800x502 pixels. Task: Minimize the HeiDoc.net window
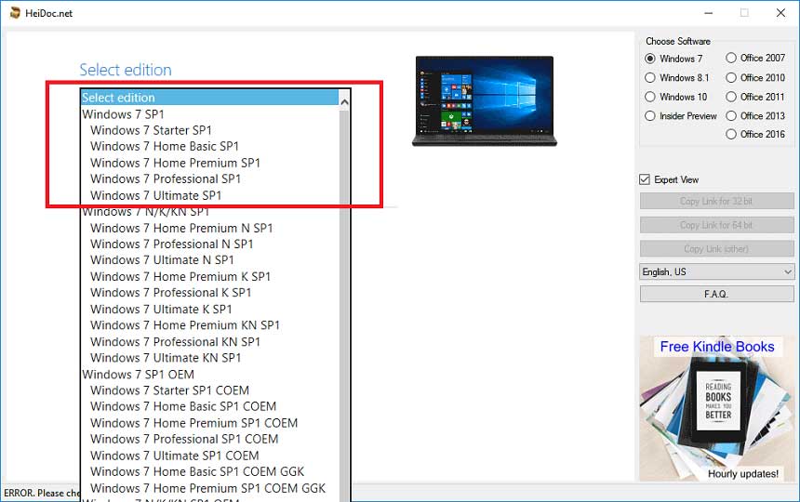[708, 13]
